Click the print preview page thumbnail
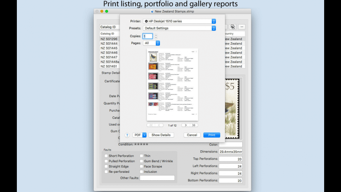341x192 pixels. [x=172, y=85]
